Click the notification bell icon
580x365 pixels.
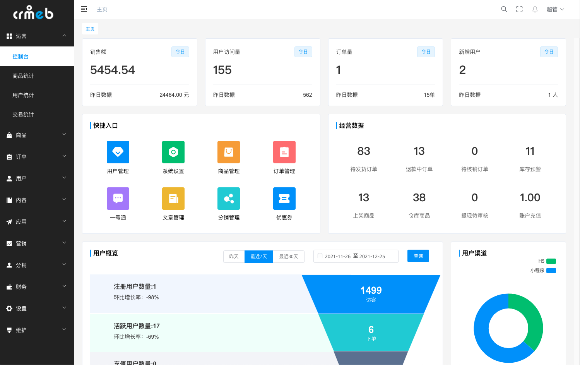click(535, 9)
